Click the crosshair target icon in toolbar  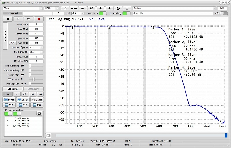click(118, 8)
